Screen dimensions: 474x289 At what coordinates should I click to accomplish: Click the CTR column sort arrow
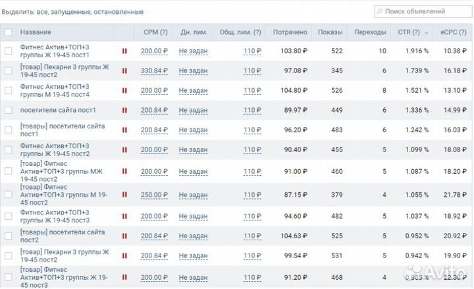point(427,33)
